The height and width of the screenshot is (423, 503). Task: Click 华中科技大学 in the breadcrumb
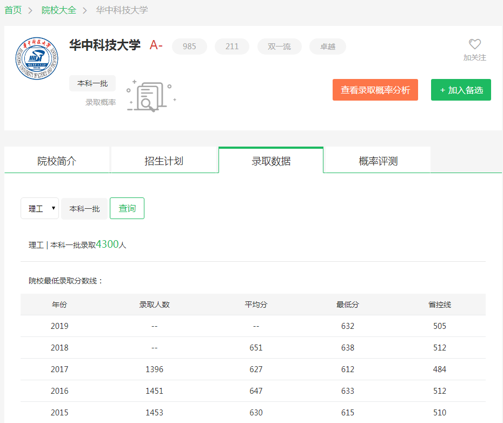[122, 10]
